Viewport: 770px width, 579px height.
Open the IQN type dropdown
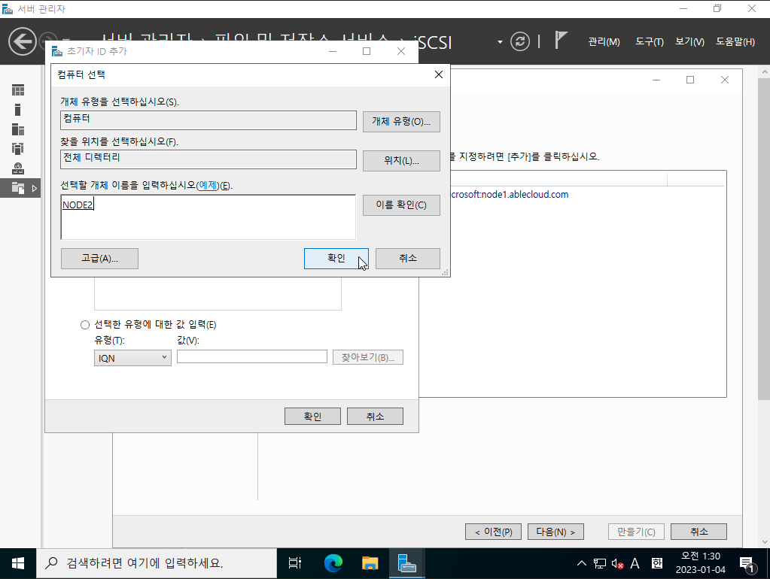[132, 358]
